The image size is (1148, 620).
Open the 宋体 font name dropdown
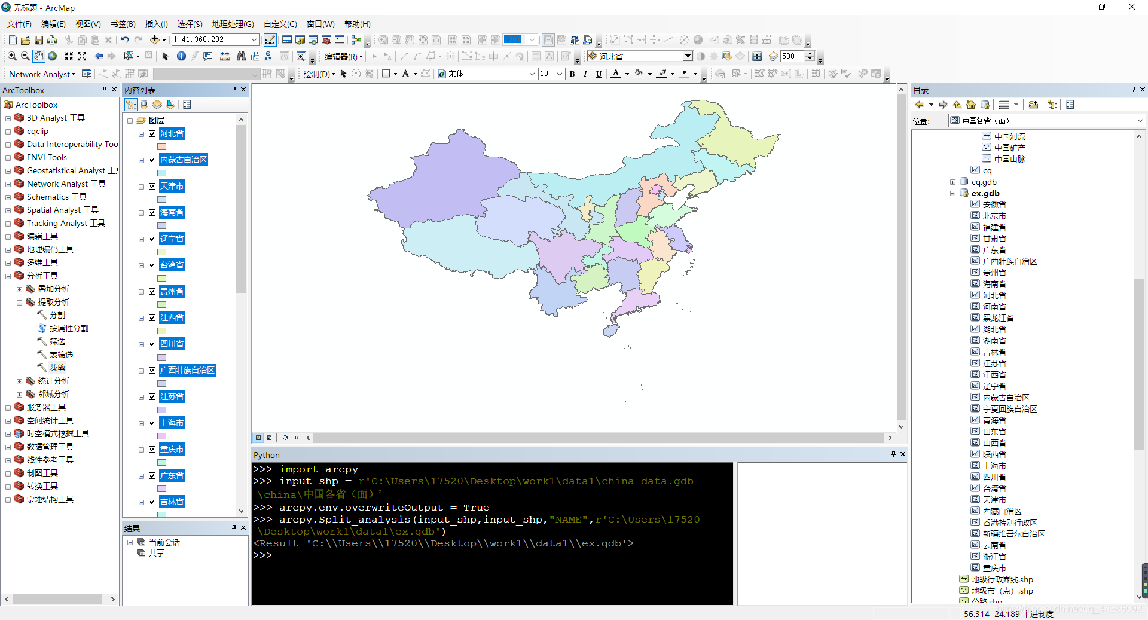[x=532, y=74]
